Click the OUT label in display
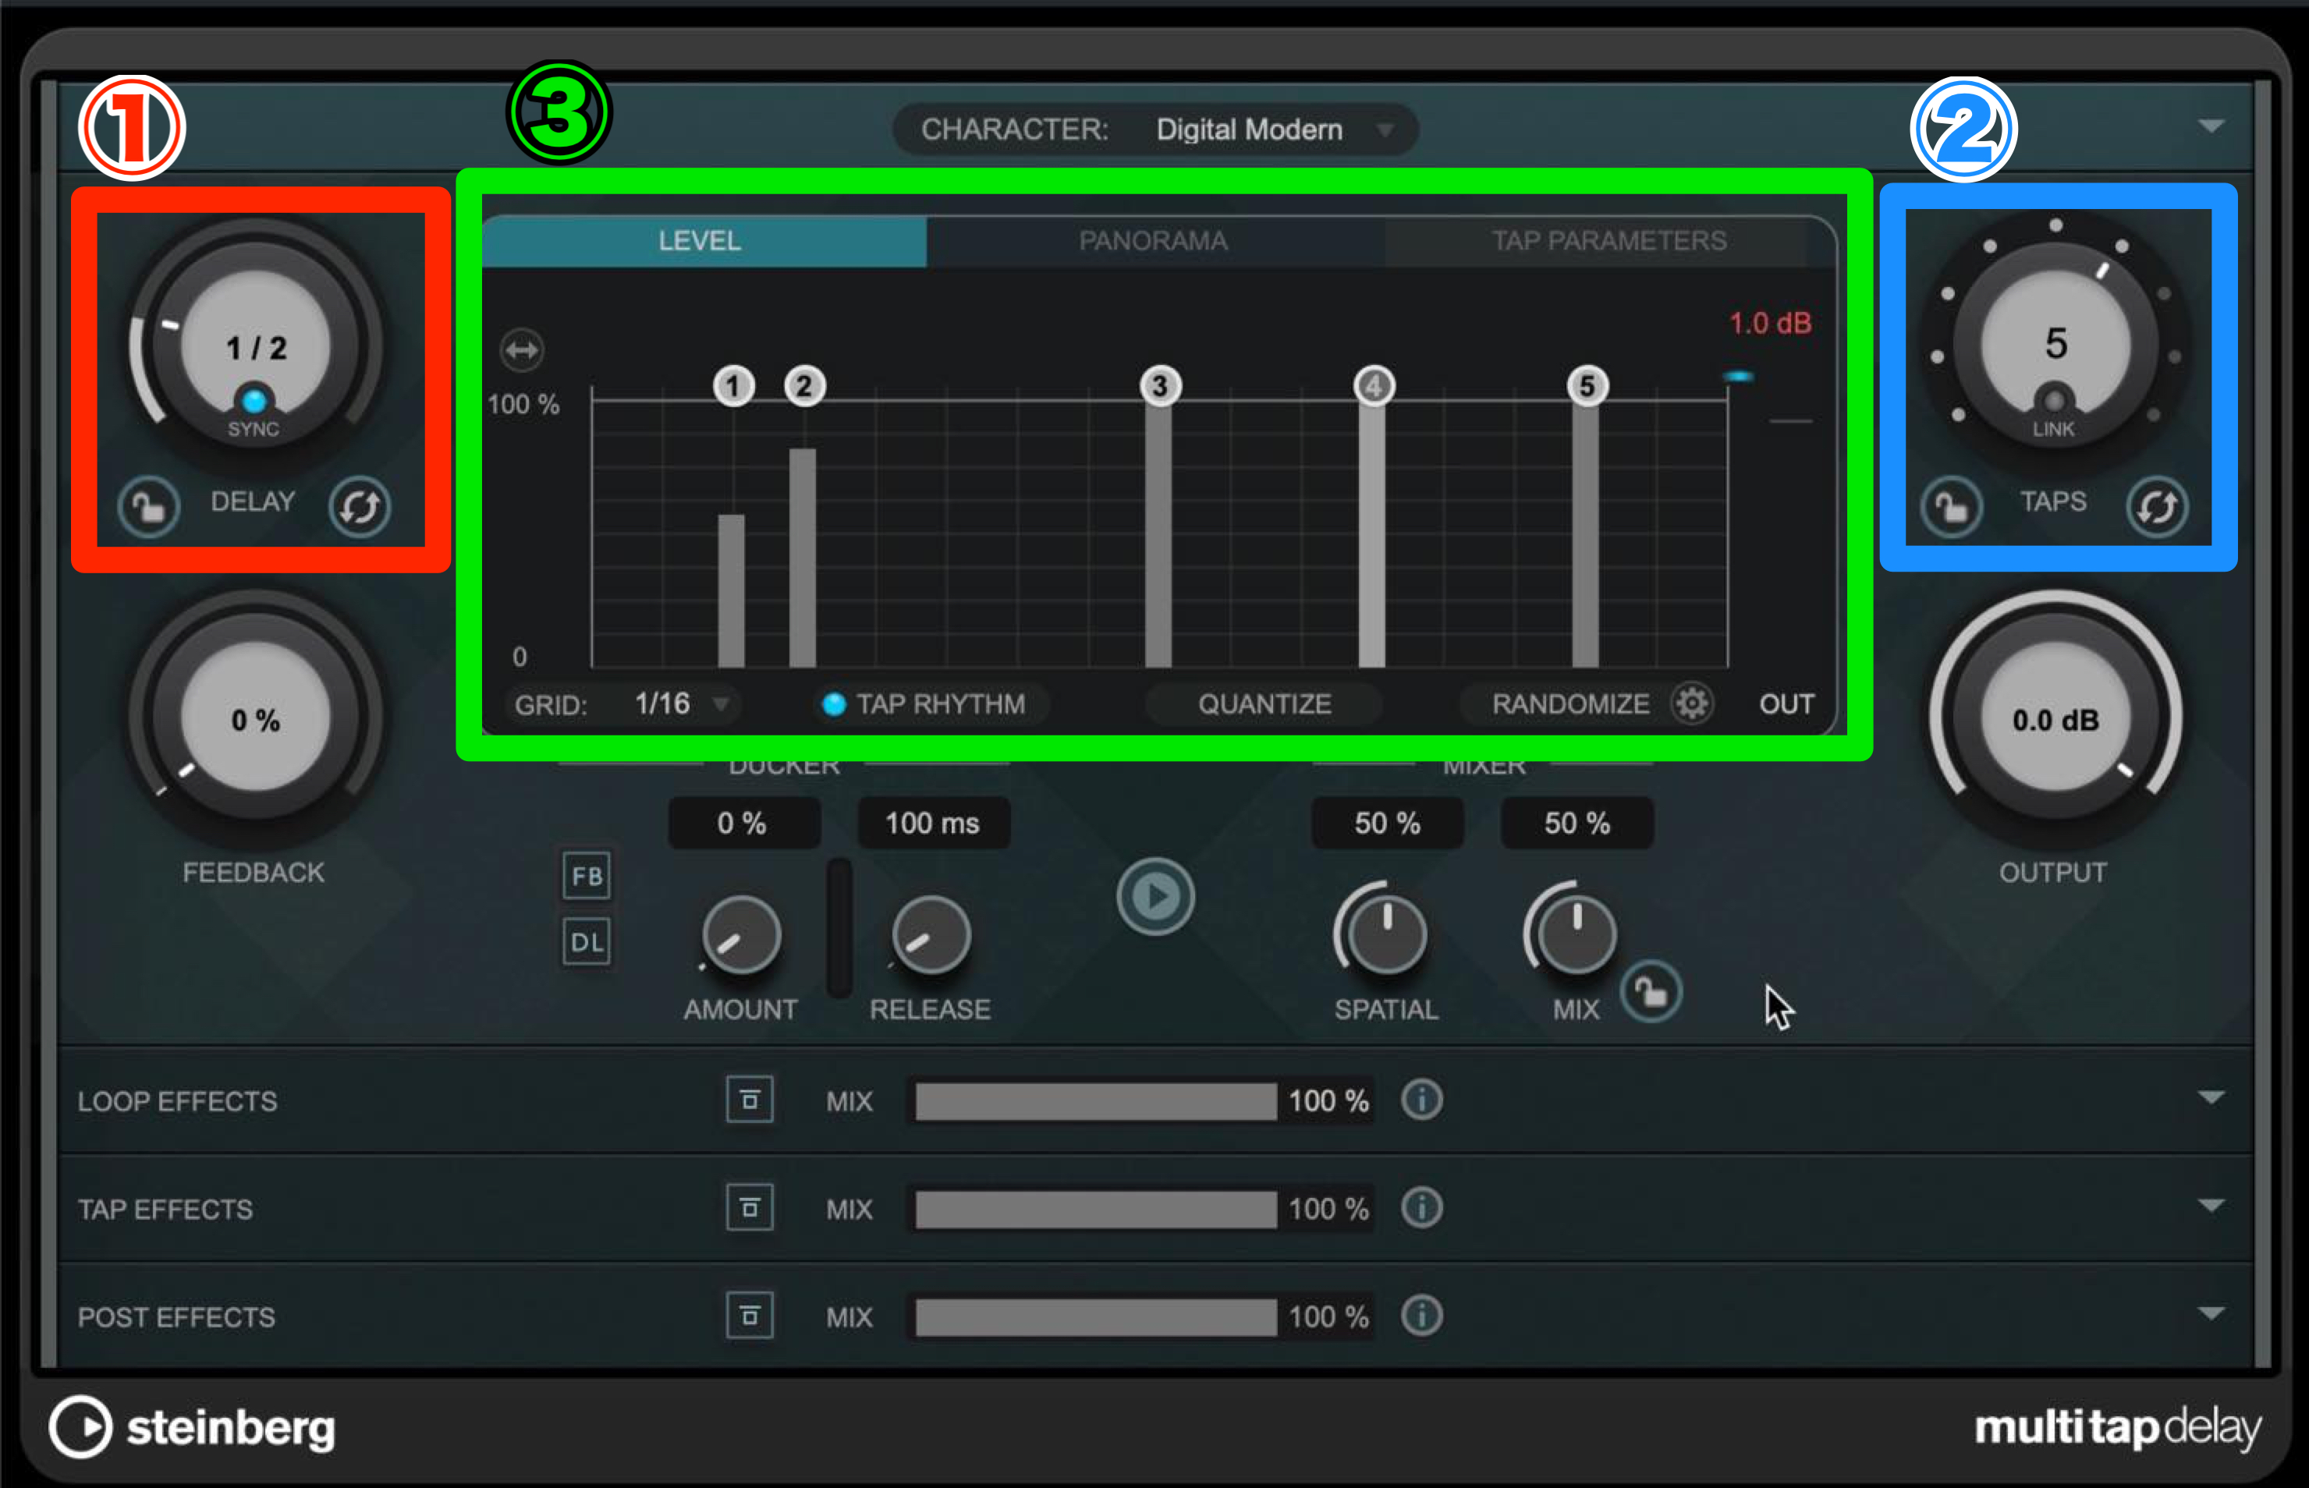2309x1488 pixels. [1786, 704]
